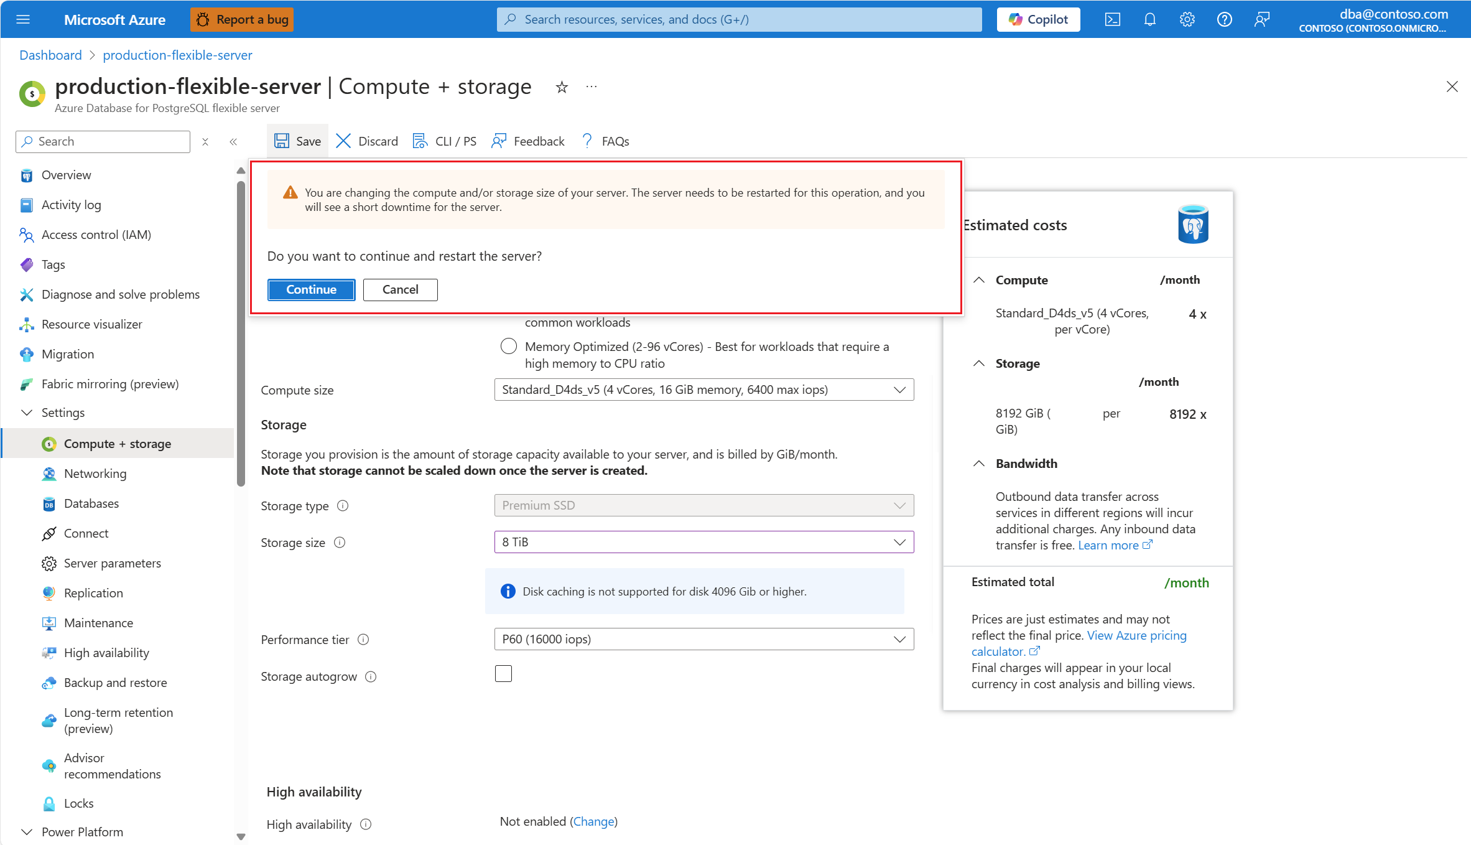The height and width of the screenshot is (845, 1471).
Task: Click the Cloud Shell icon in header
Action: pyautogui.click(x=1112, y=19)
